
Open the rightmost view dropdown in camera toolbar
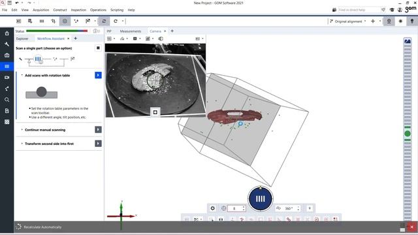pos(199,39)
